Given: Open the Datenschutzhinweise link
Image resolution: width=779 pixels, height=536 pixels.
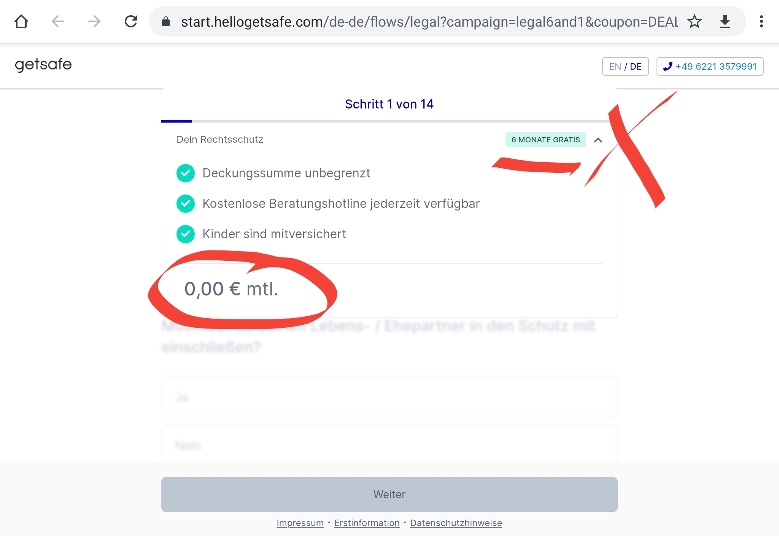Looking at the screenshot, I should 456,523.
